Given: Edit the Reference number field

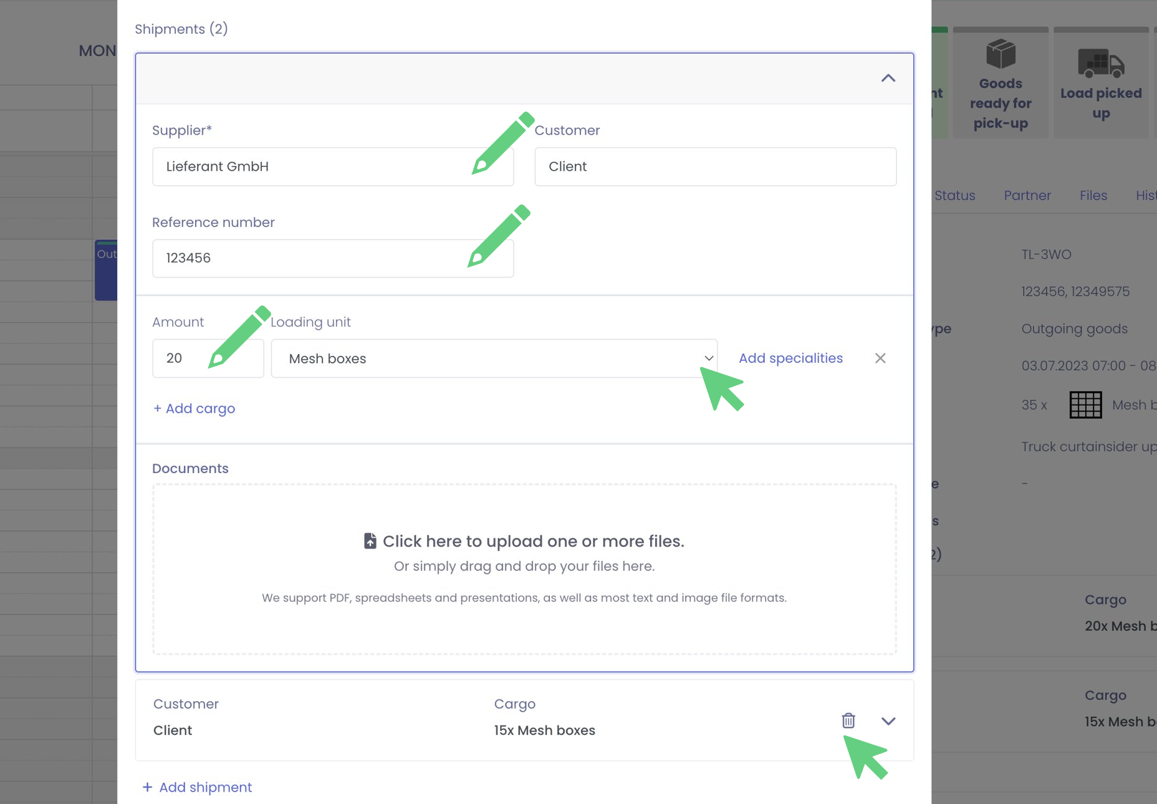Looking at the screenshot, I should (x=312, y=259).
